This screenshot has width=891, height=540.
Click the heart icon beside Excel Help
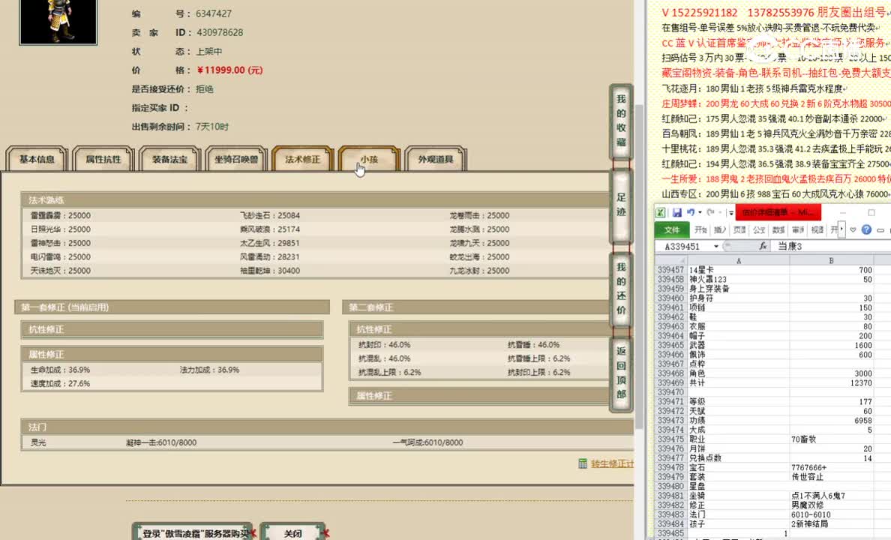[852, 229]
